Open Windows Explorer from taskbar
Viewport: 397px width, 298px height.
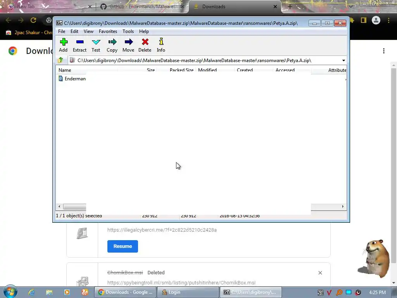[49, 292]
